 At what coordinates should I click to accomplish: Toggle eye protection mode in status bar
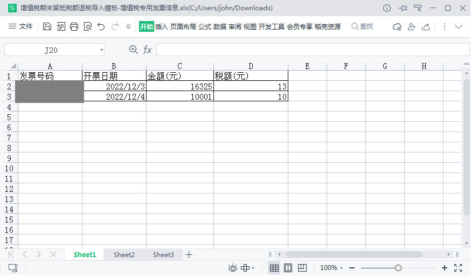pos(233,268)
